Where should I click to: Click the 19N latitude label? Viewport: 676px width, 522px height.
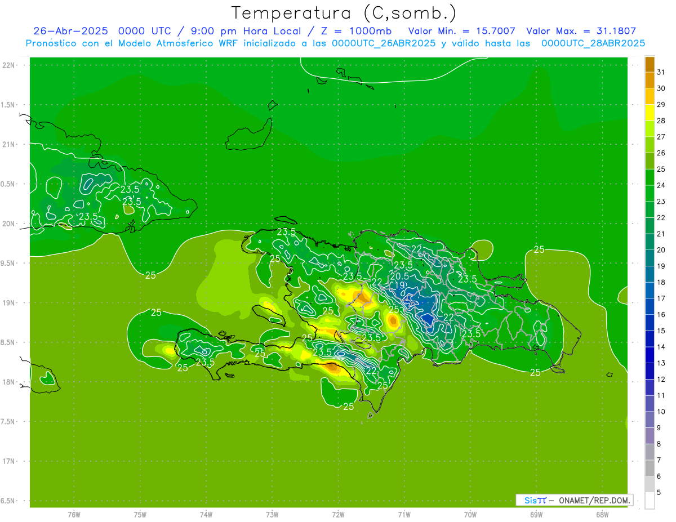pyautogui.click(x=8, y=303)
